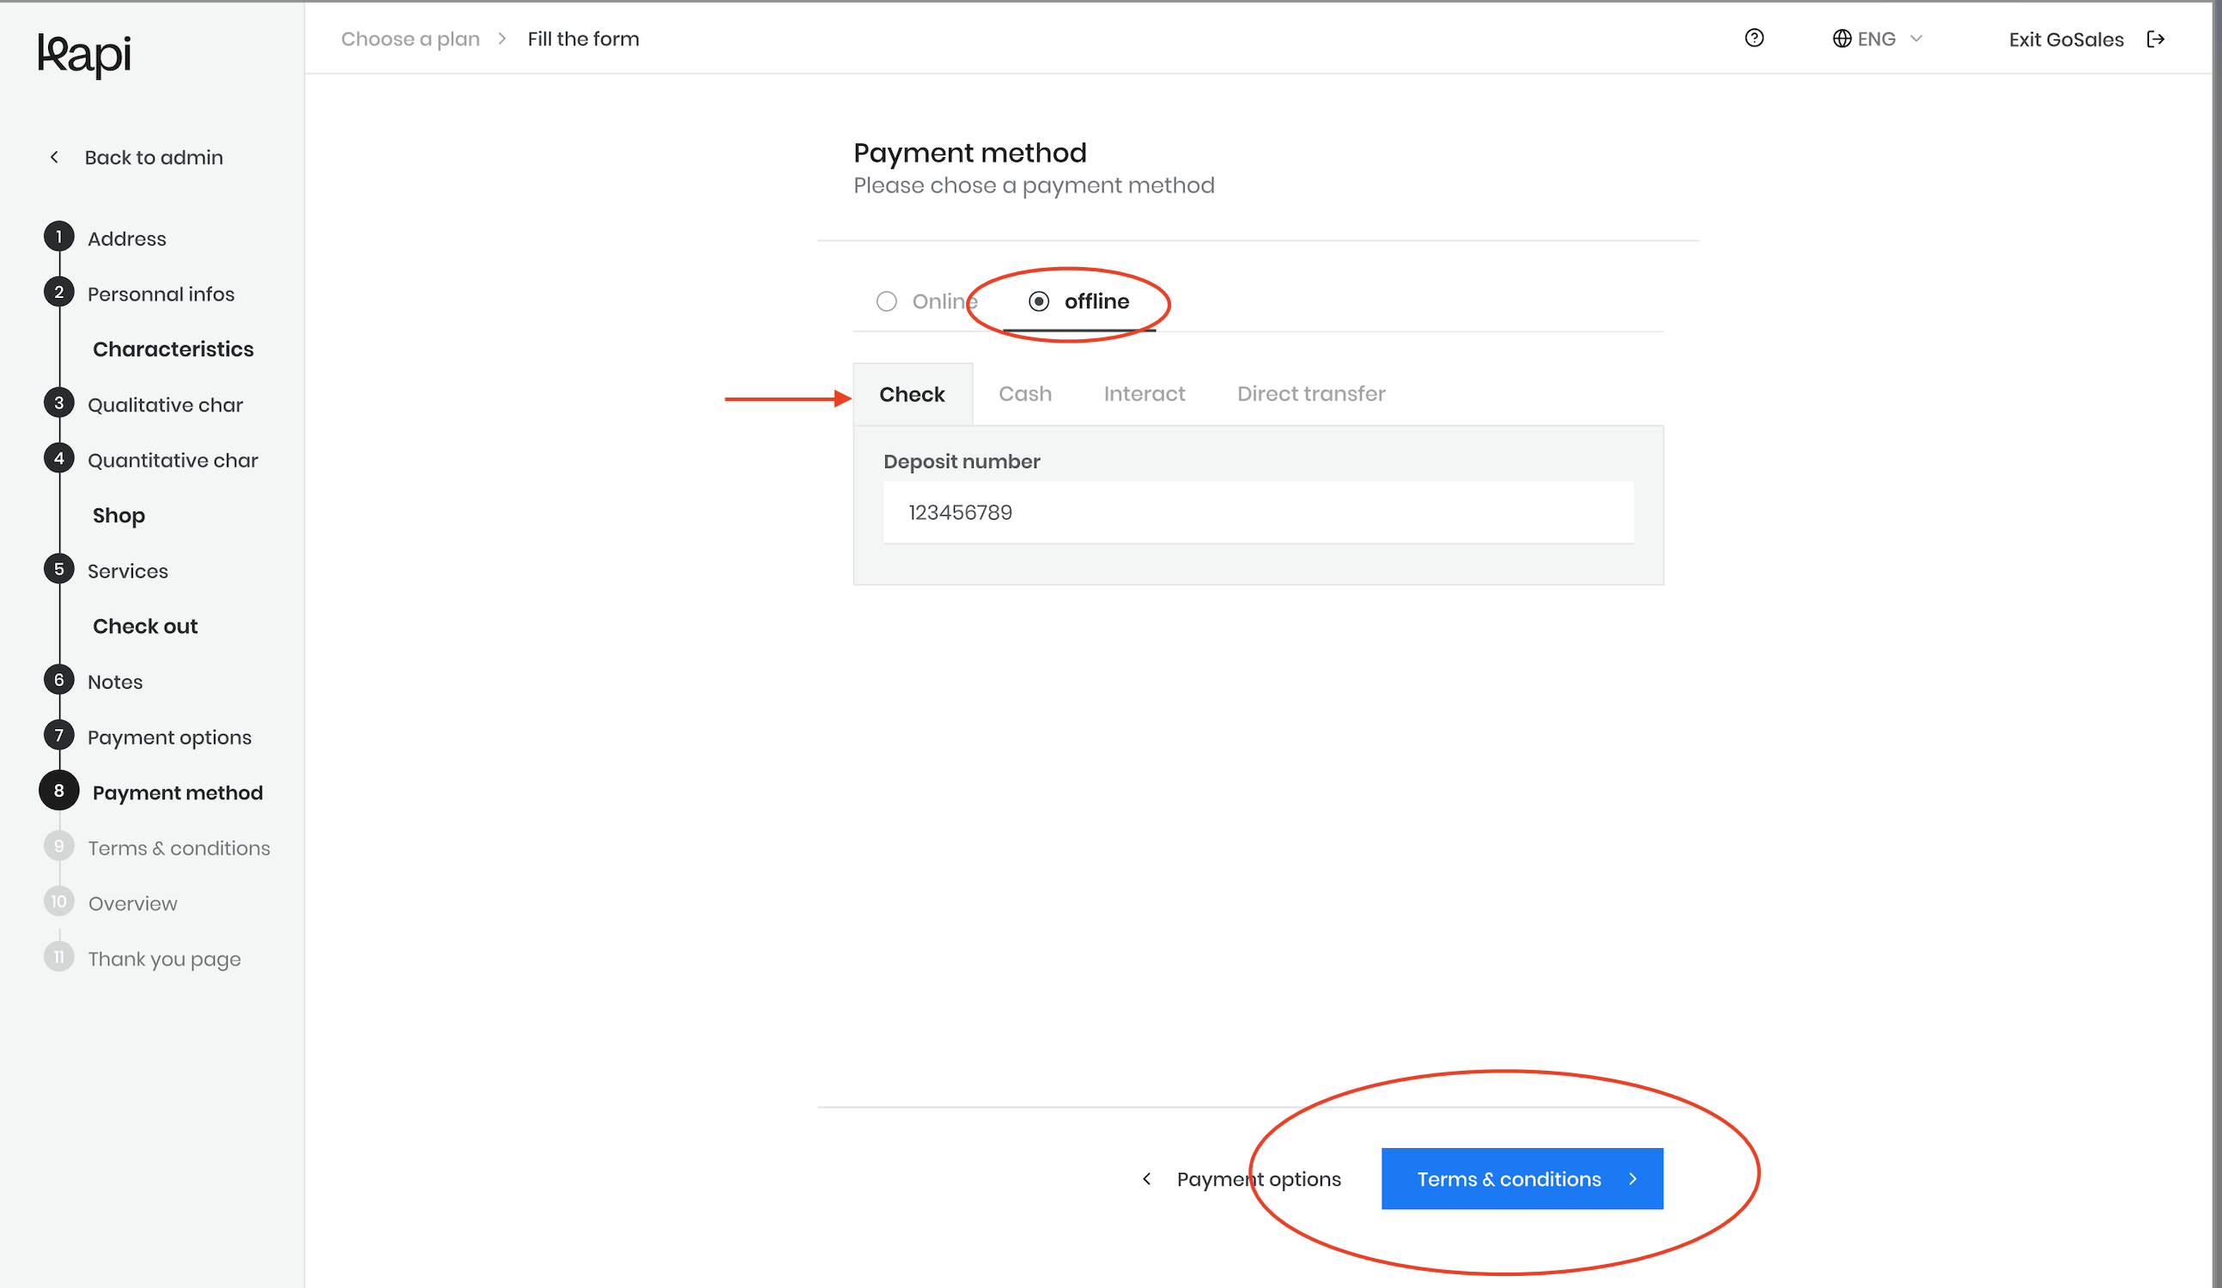Click the globe language icon
The image size is (2222, 1288).
pyautogui.click(x=1842, y=39)
